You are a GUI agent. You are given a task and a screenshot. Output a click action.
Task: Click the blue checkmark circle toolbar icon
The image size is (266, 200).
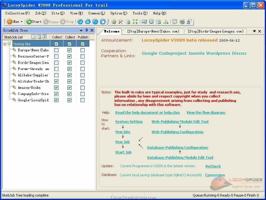[x=80, y=22]
